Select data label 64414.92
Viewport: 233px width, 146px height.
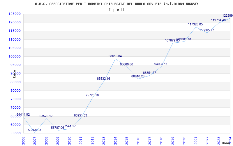pos(23,114)
